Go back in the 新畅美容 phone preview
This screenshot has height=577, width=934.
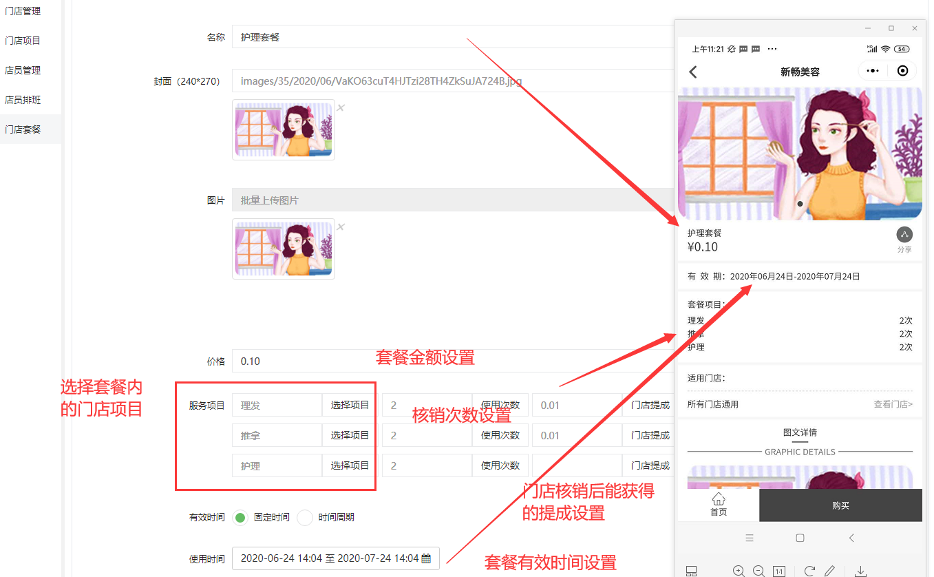coord(693,72)
